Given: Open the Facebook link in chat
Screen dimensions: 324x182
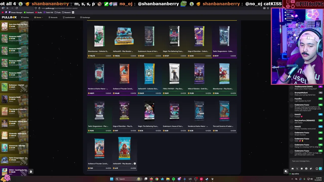Looking at the screenshot, I should (306, 169).
